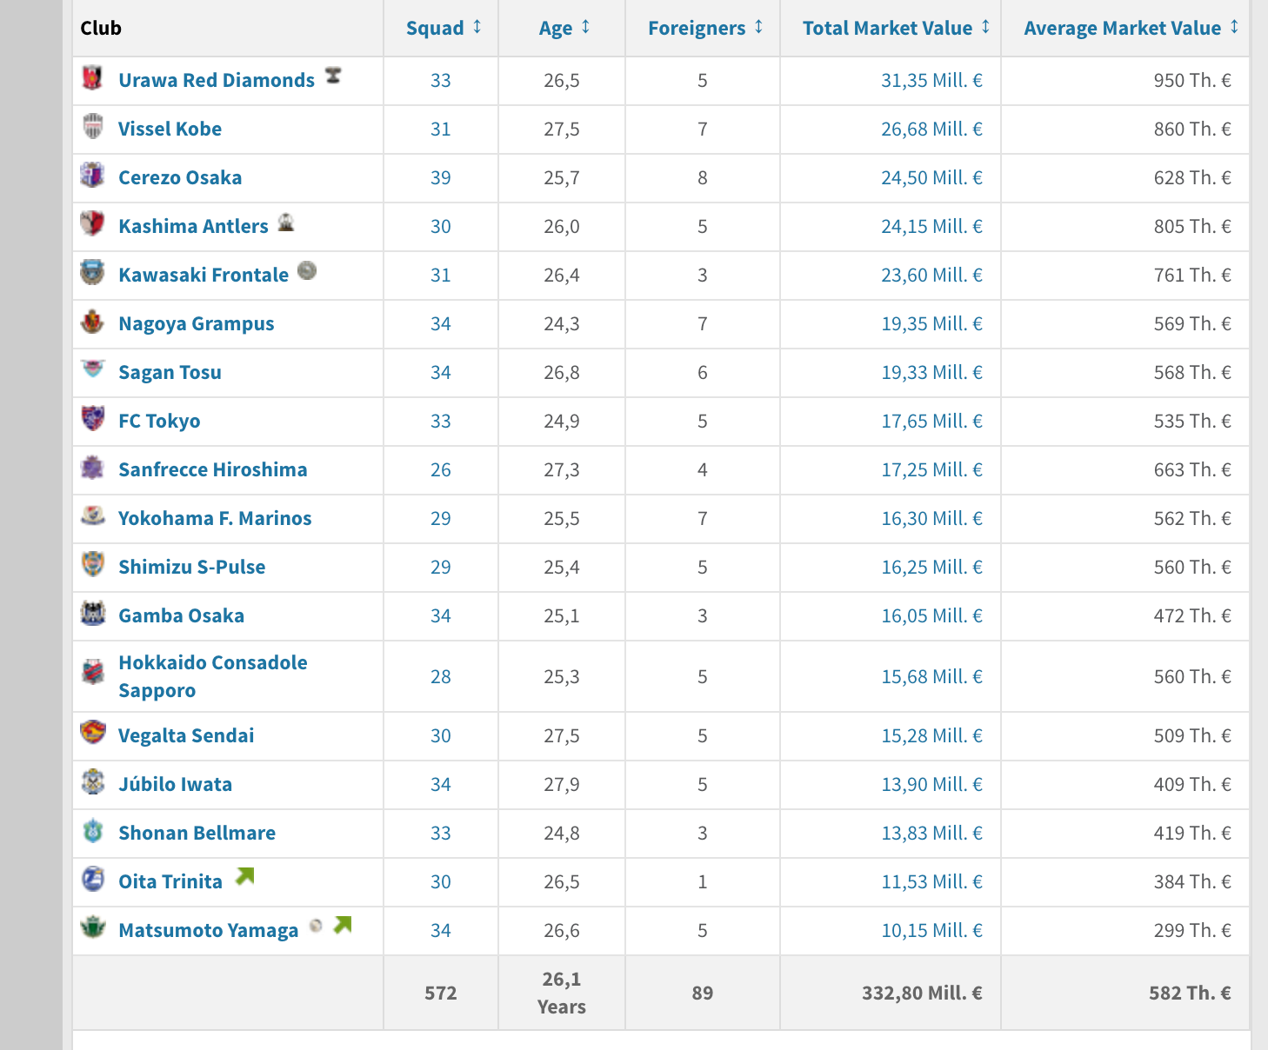Open the Kawasaki Frontale club link
This screenshot has width=1268, height=1050.
point(204,275)
